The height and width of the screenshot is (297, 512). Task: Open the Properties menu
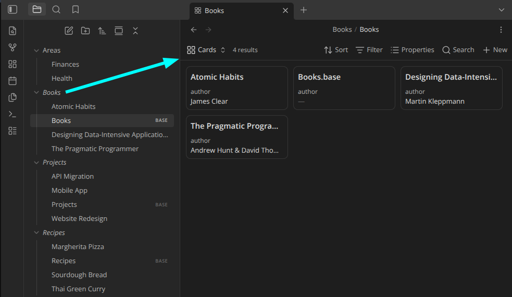pyautogui.click(x=413, y=49)
